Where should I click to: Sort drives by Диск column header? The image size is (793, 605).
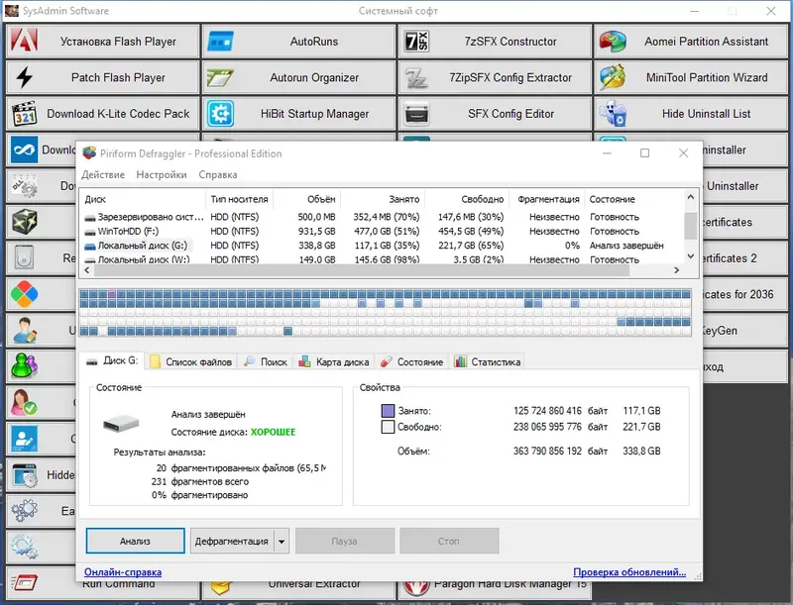tap(143, 199)
